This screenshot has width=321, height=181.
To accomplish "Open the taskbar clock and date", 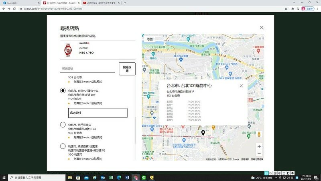I will pos(306,177).
